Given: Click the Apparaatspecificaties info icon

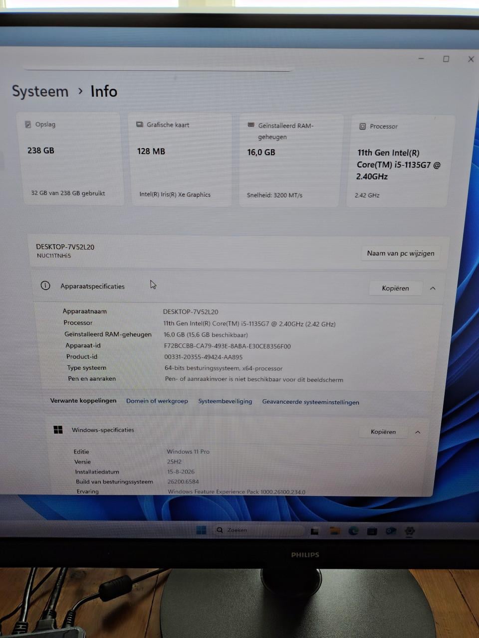Looking at the screenshot, I should coord(45,286).
